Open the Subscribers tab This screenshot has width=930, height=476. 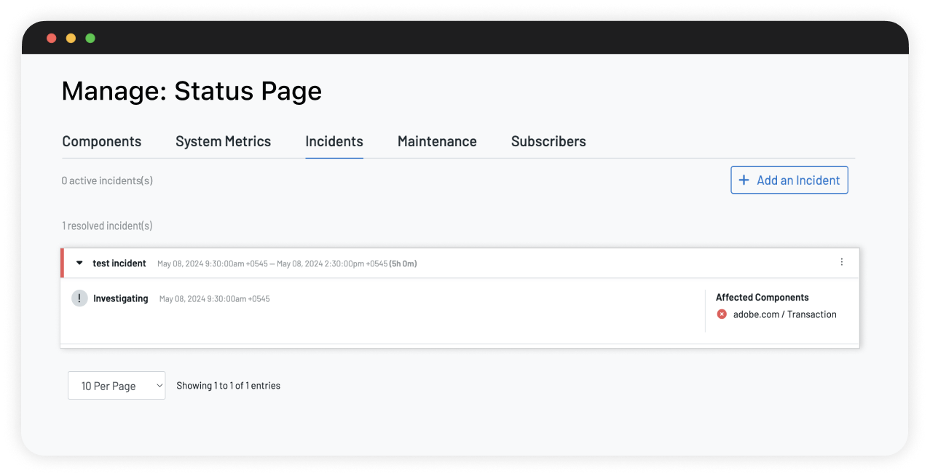(548, 141)
